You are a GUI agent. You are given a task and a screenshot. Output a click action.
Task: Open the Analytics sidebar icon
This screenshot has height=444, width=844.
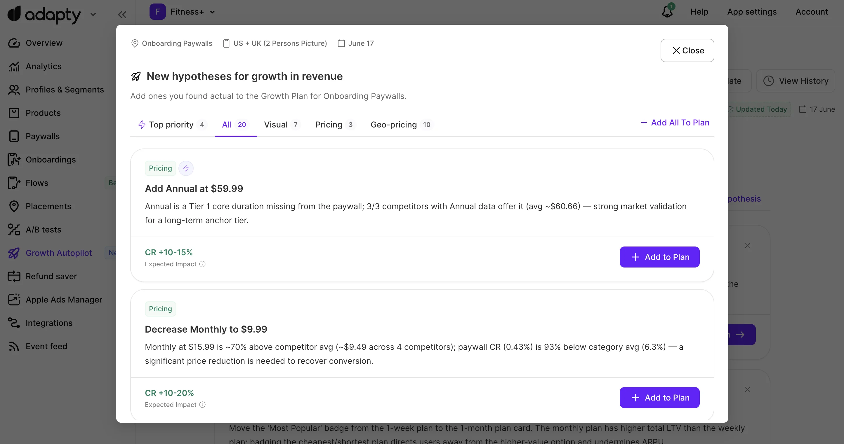[x=14, y=66]
